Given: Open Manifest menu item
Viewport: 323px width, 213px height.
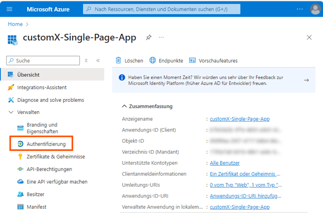Looking at the screenshot, I should tap(37, 207).
